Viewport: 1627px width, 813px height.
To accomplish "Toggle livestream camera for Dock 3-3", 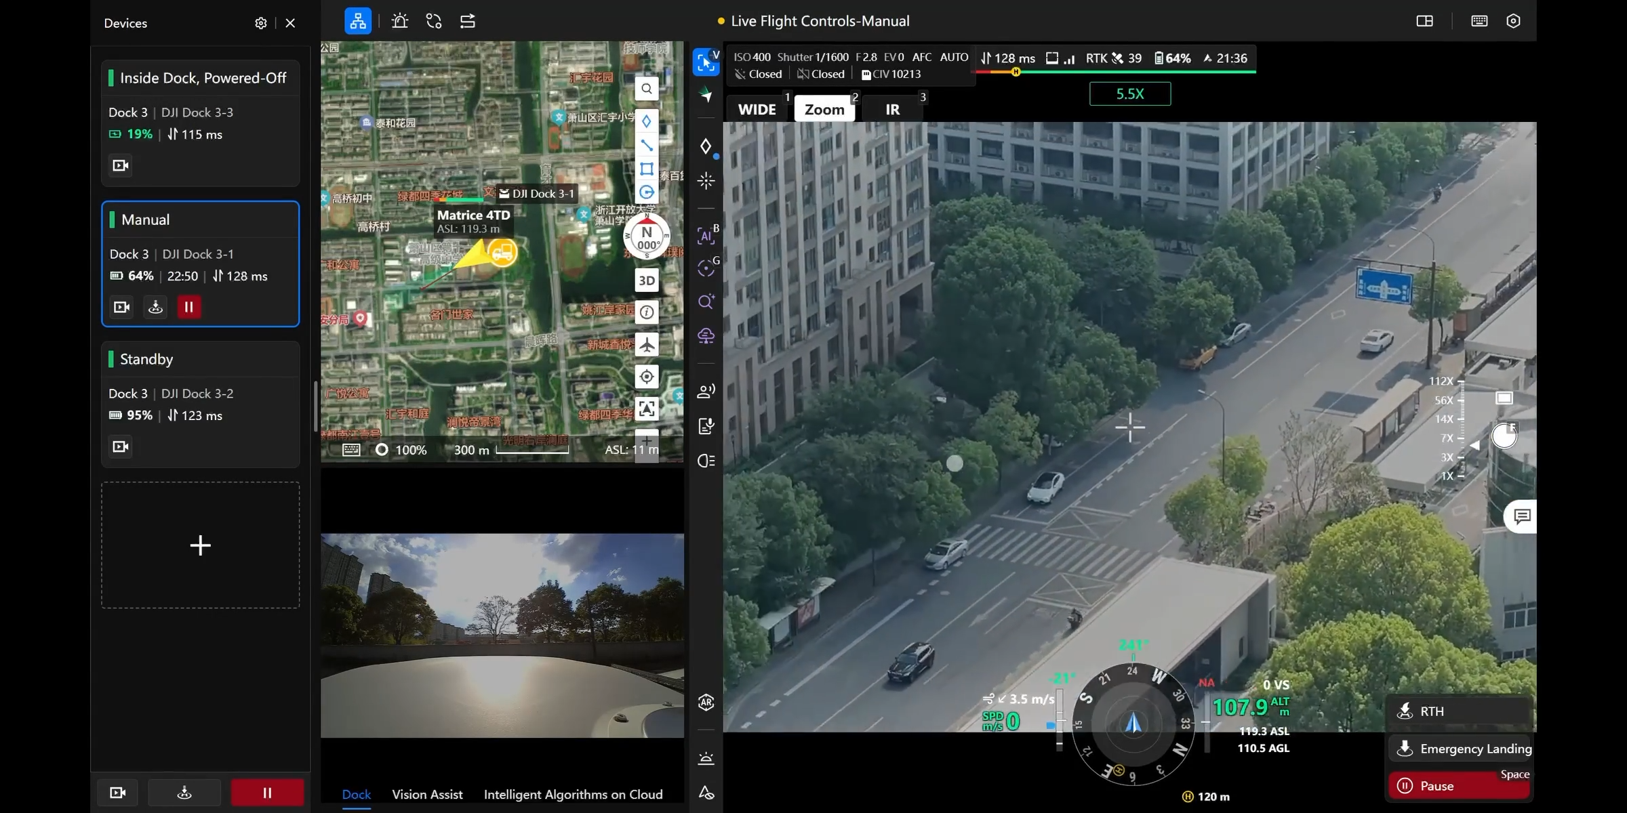I will coord(121,166).
